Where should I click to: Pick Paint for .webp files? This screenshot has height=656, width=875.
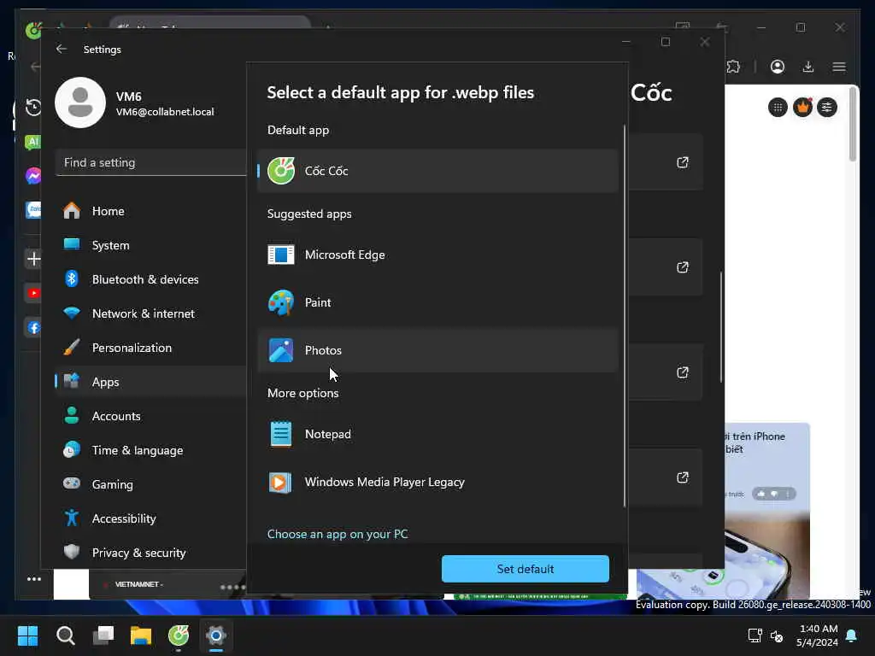pos(437,303)
